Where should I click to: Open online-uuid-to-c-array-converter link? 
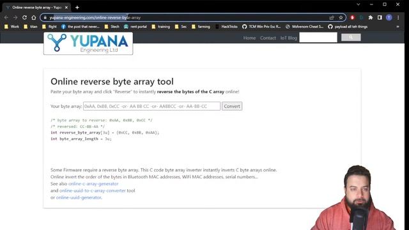coord(93,190)
